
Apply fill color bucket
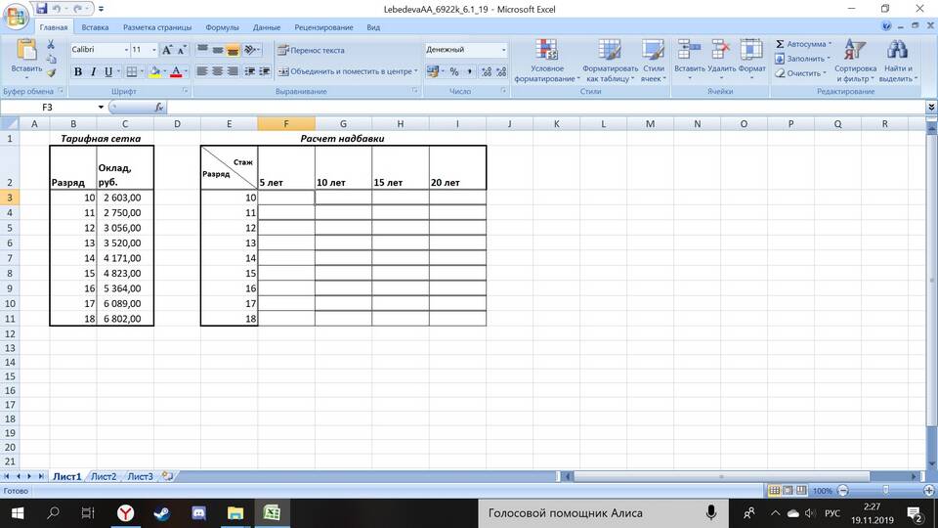tap(155, 71)
